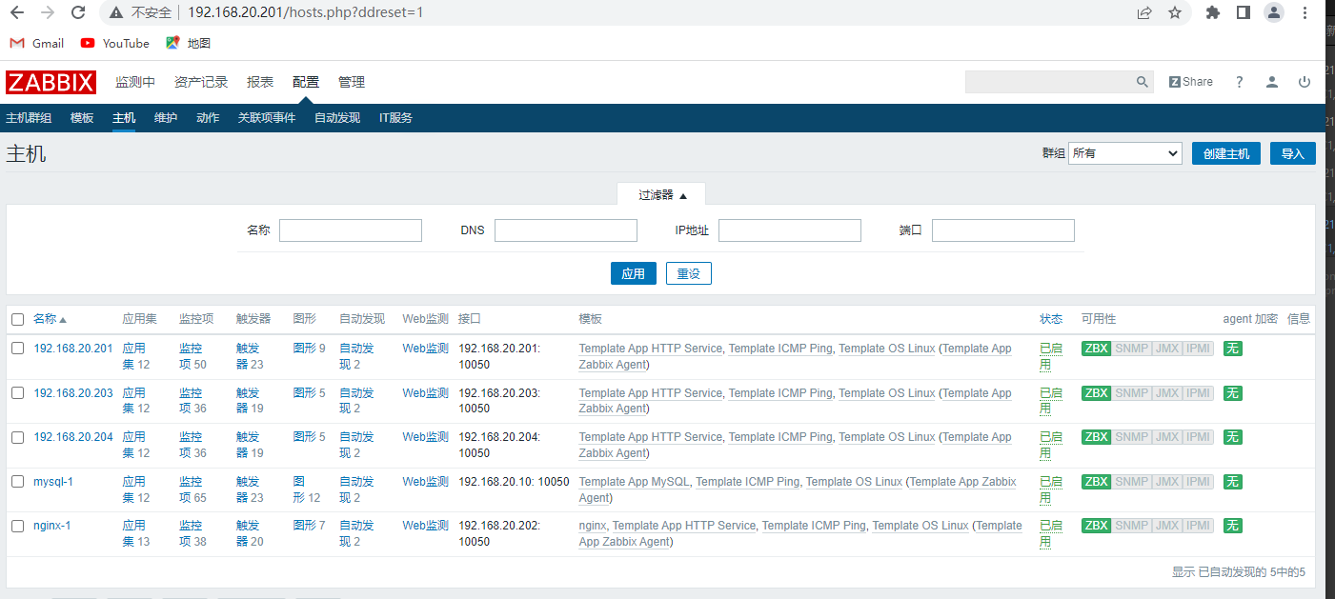Toggle the select-all hosts checkbox
The width and height of the screenshot is (1335, 599).
(17, 320)
